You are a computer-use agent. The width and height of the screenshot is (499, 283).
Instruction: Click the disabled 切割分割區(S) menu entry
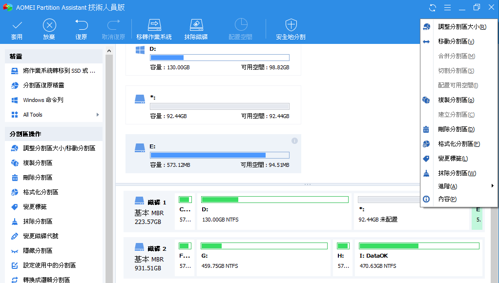point(458,71)
